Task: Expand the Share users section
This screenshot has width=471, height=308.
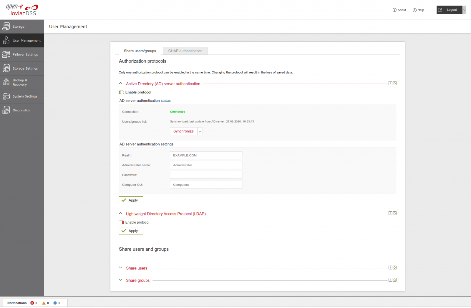Action: pyautogui.click(x=121, y=268)
